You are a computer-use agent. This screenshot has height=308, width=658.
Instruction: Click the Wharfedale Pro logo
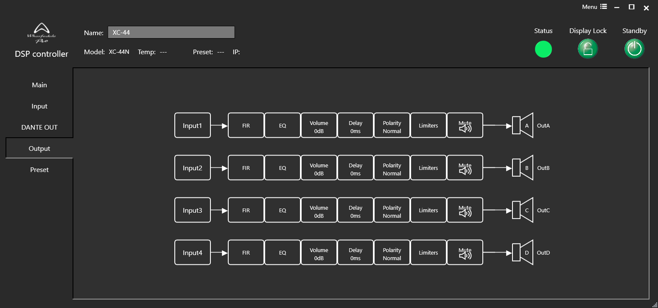coord(42,33)
